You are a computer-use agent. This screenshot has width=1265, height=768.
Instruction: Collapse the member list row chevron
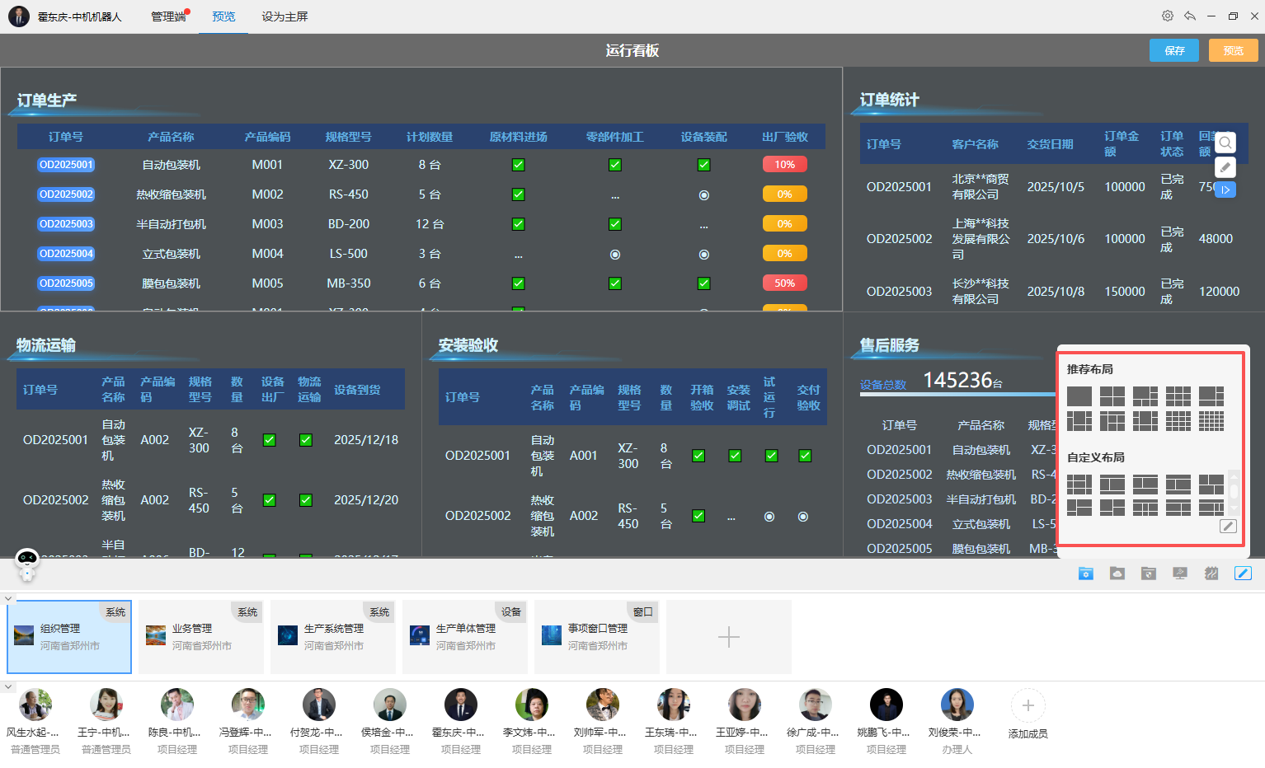coord(8,686)
